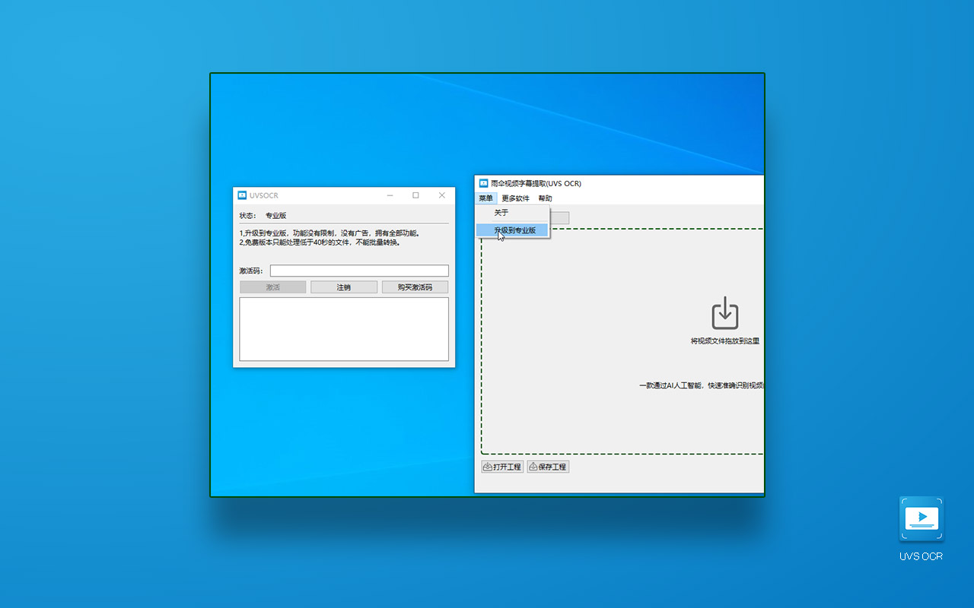This screenshot has height=608, width=974.
Task: Click the UVS OCR app icon
Action: pyautogui.click(x=921, y=519)
